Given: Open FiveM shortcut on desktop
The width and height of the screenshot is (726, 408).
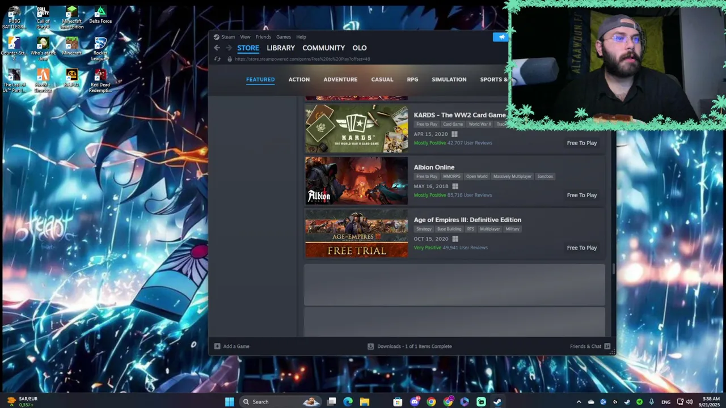Looking at the screenshot, I should 43,81.
